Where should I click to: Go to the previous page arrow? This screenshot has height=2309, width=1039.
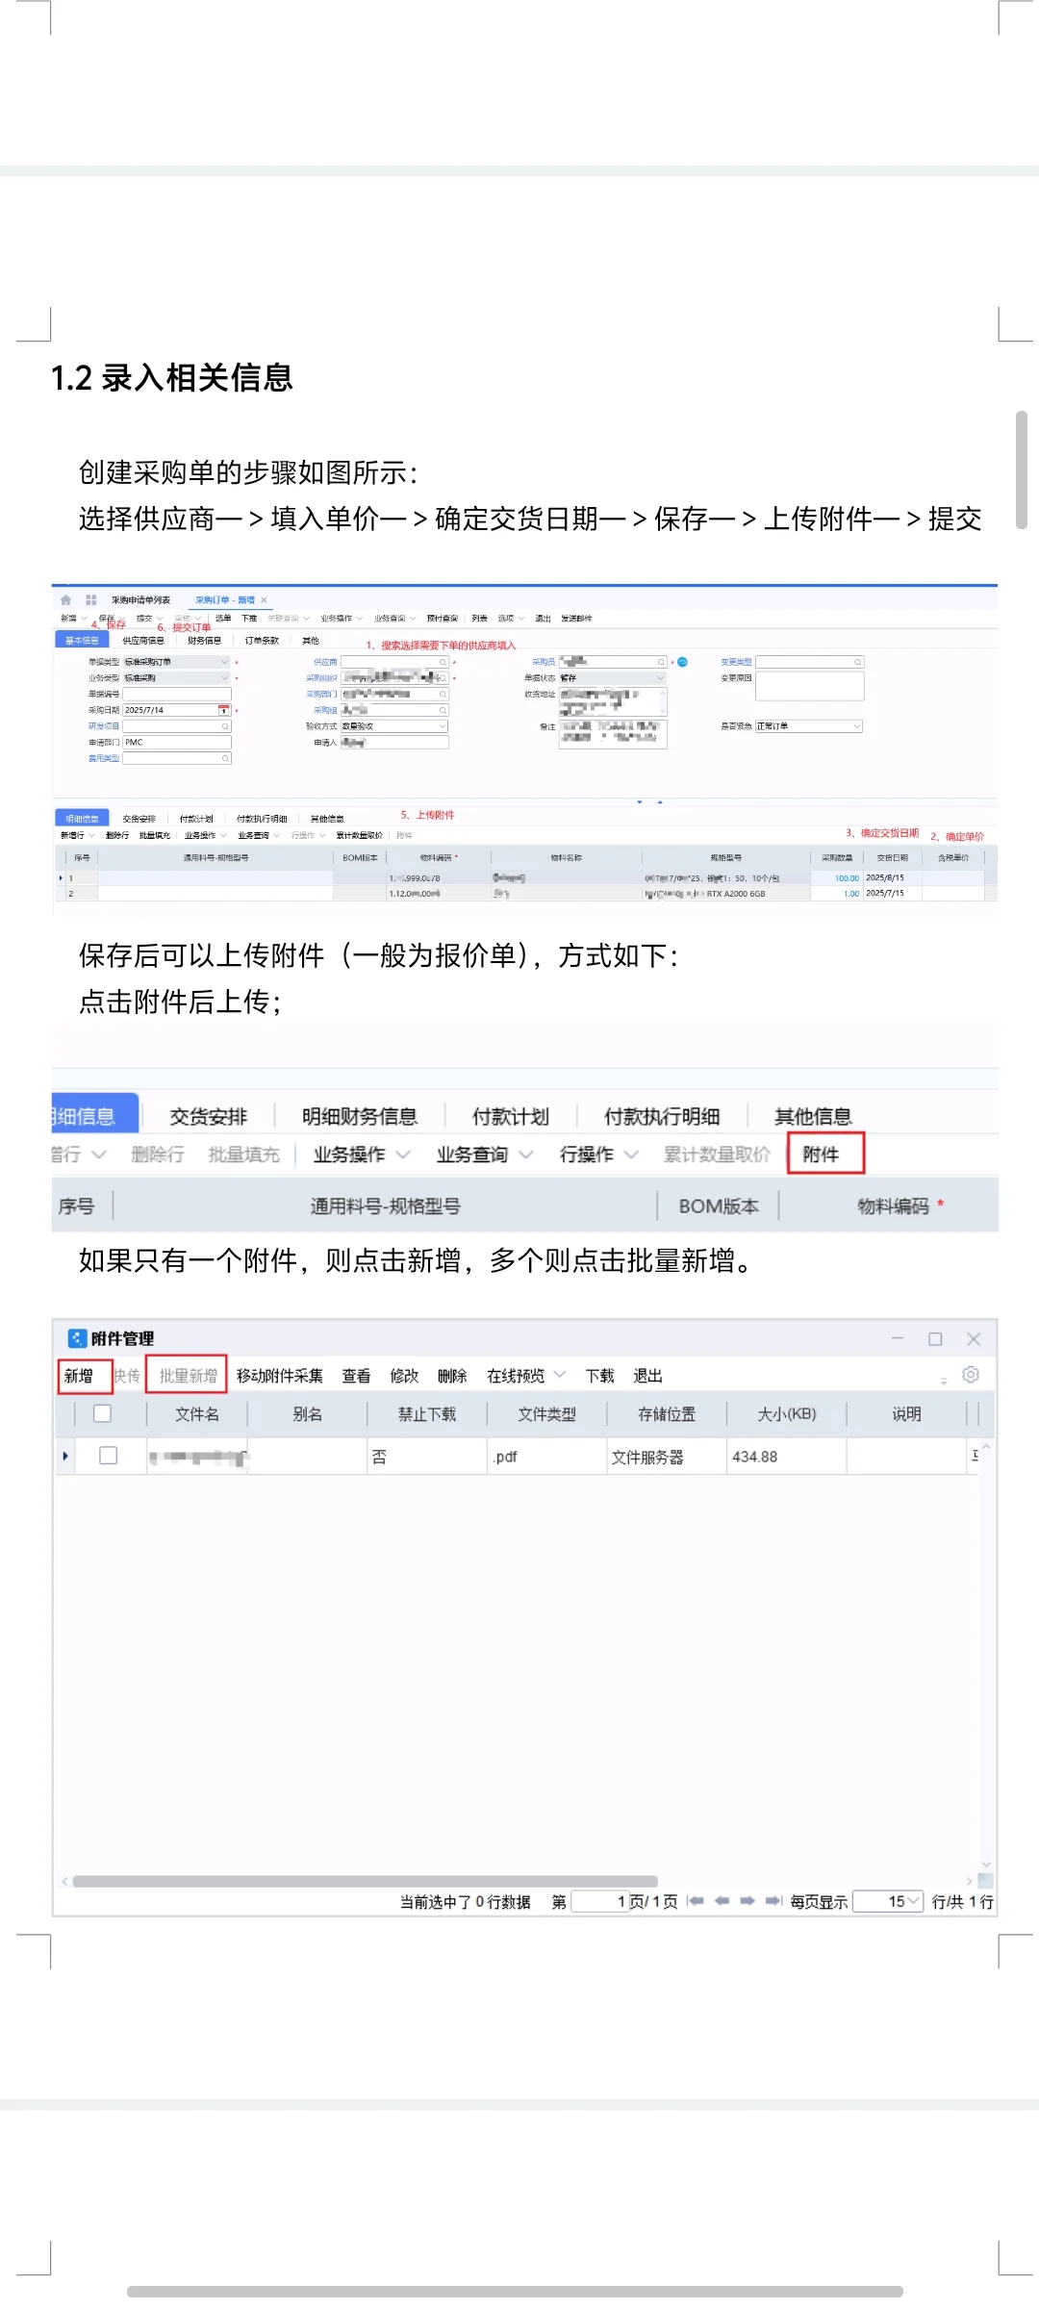click(x=722, y=1901)
